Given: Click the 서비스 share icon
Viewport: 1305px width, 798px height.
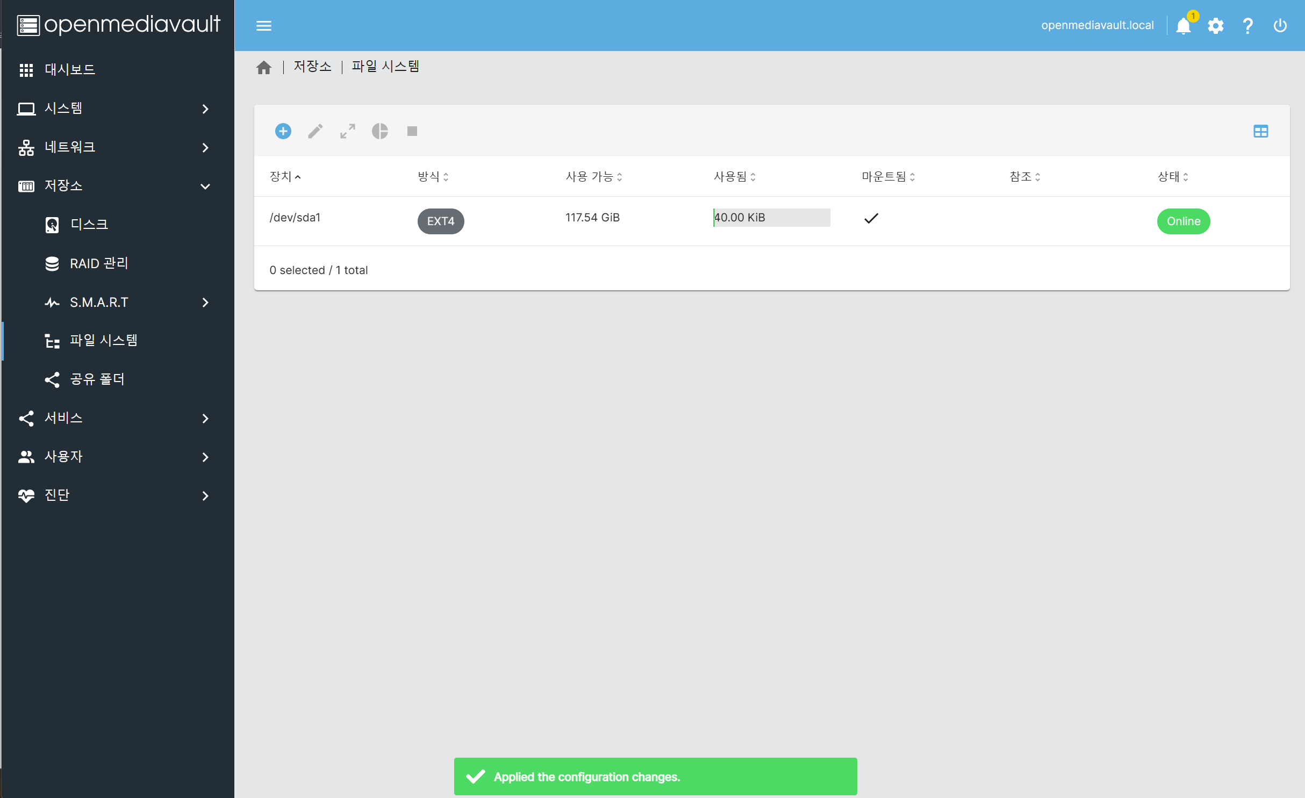Looking at the screenshot, I should [x=26, y=418].
